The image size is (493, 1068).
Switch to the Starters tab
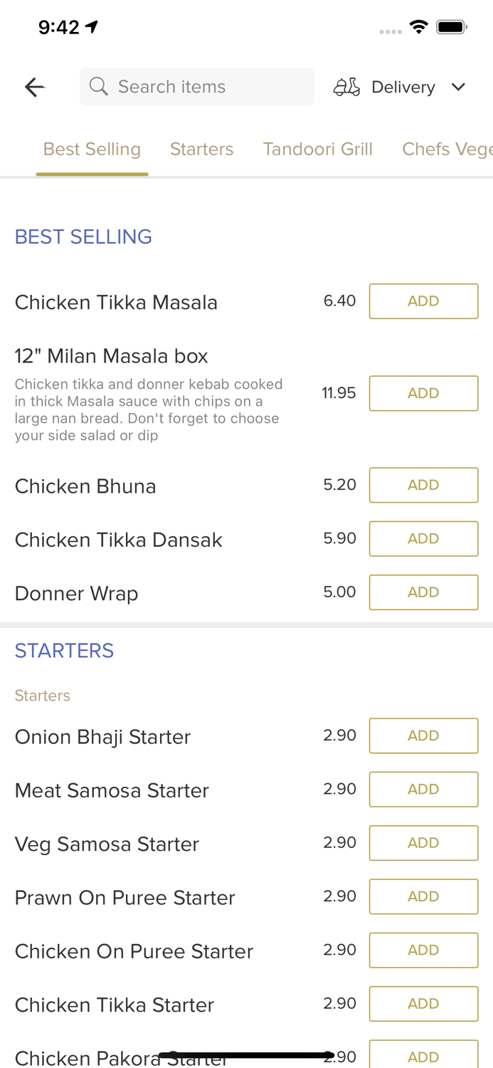pos(201,149)
